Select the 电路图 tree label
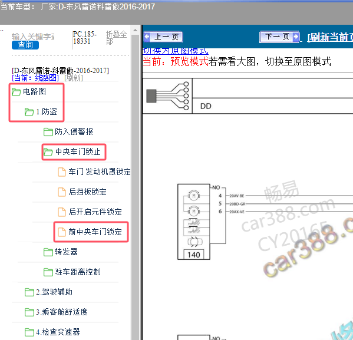The image size is (353, 340). [34, 92]
